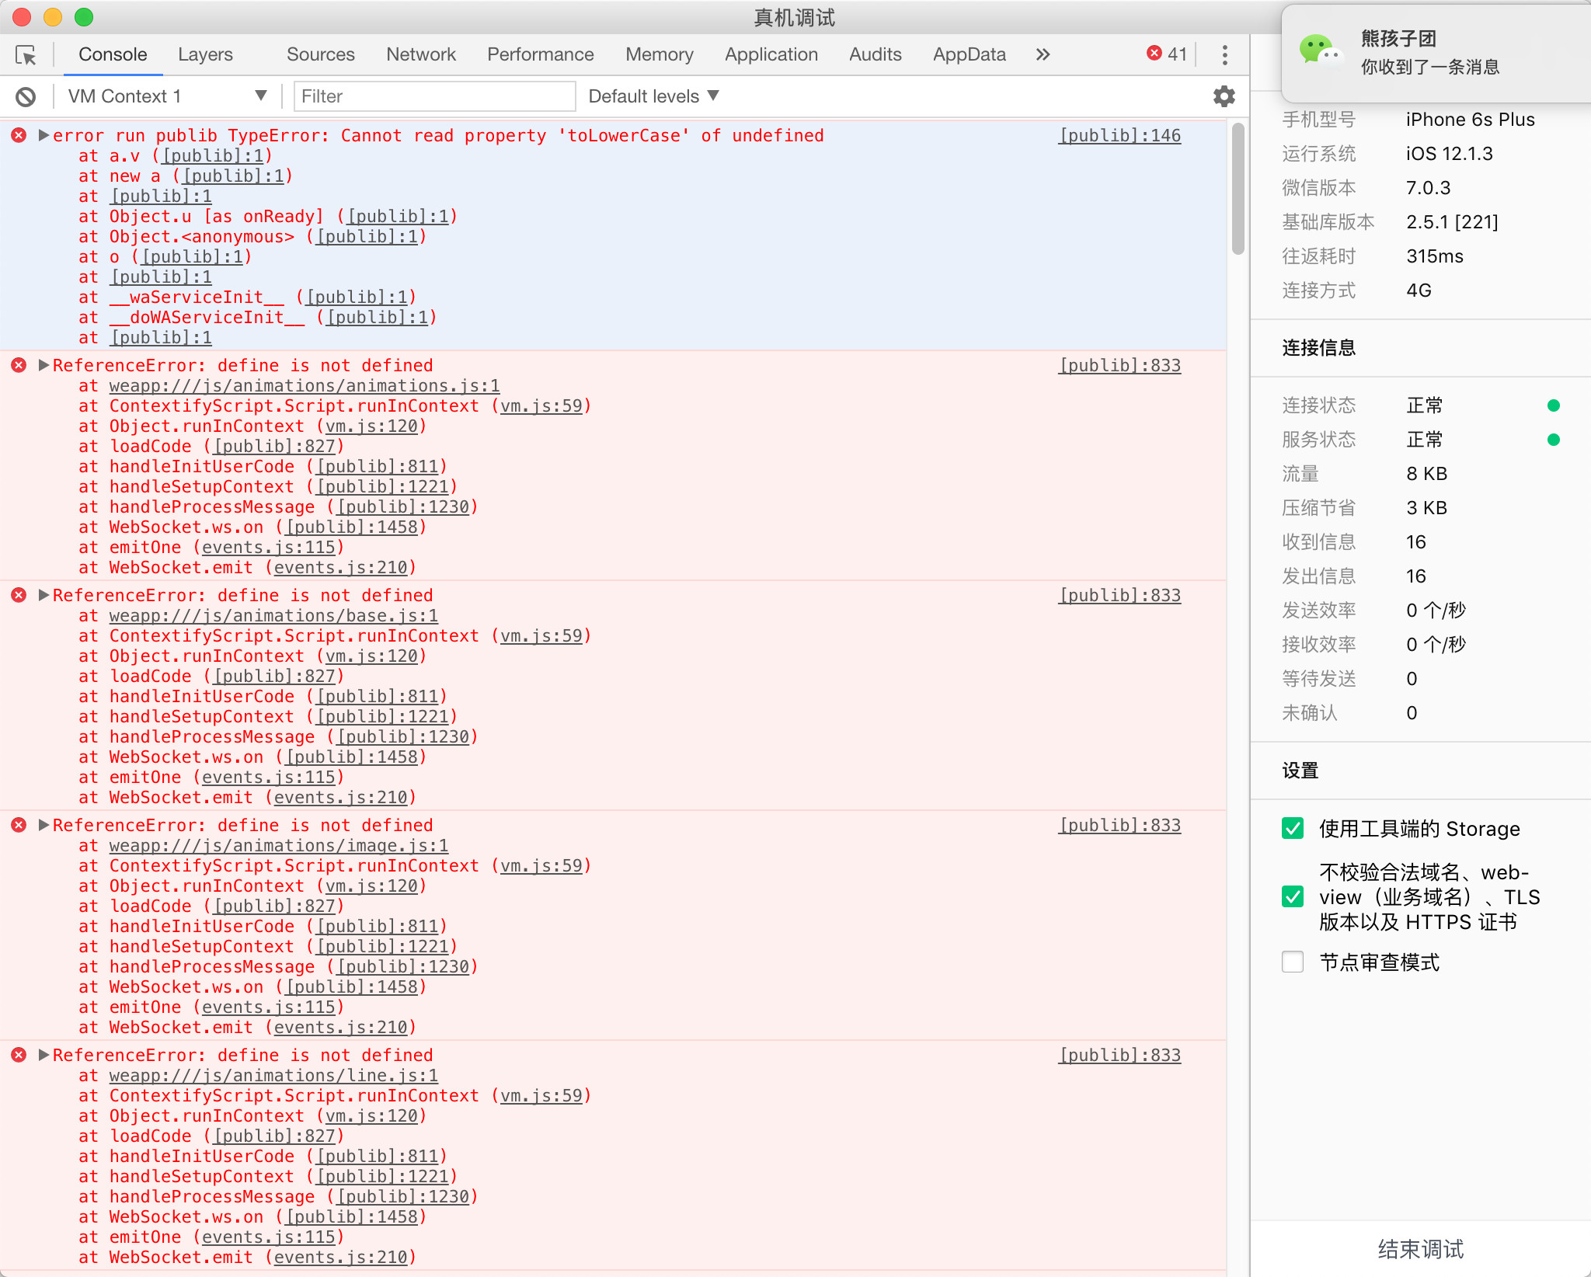Screen dimensions: 1591x1277
Task: Click error icon of image.js entry
Action: 19,825
